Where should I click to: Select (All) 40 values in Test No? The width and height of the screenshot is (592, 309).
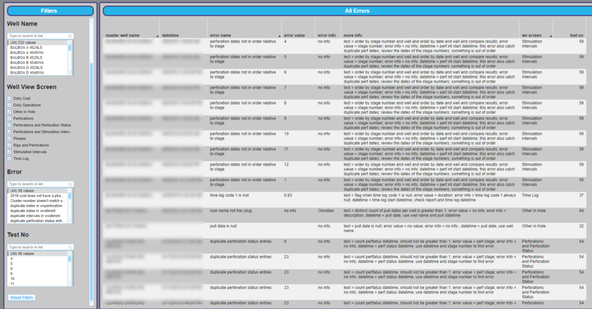click(x=38, y=254)
